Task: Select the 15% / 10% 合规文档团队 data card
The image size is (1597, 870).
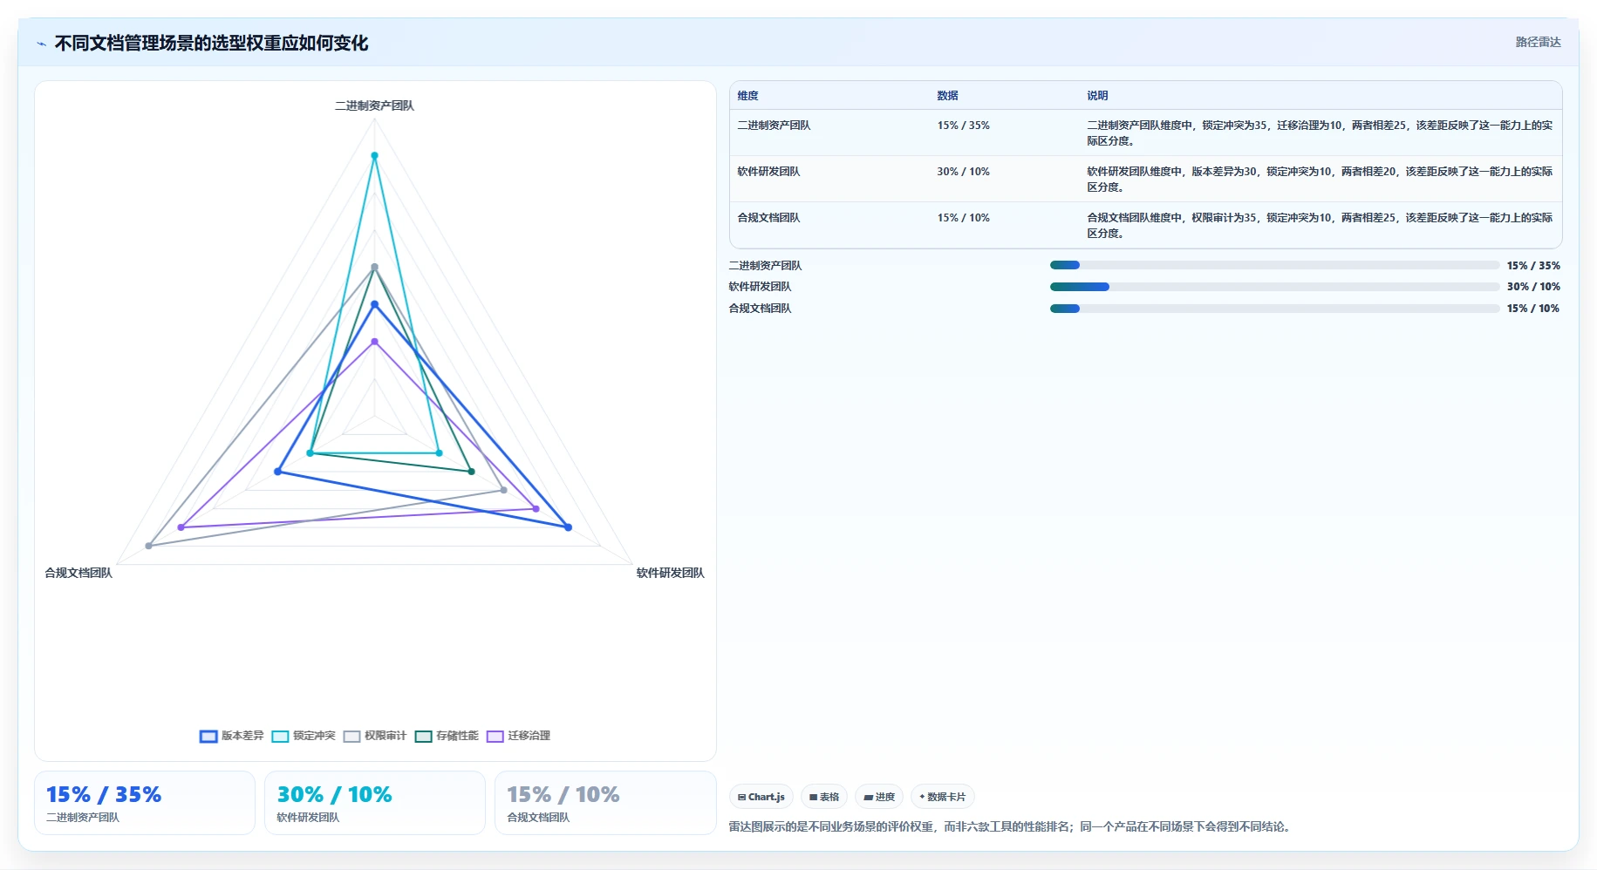Action: [605, 803]
